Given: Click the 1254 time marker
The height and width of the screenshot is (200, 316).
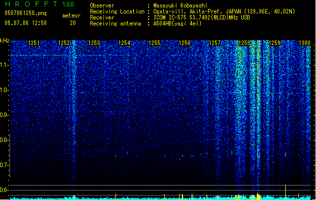Looking at the screenshot, I should tap(125, 43).
